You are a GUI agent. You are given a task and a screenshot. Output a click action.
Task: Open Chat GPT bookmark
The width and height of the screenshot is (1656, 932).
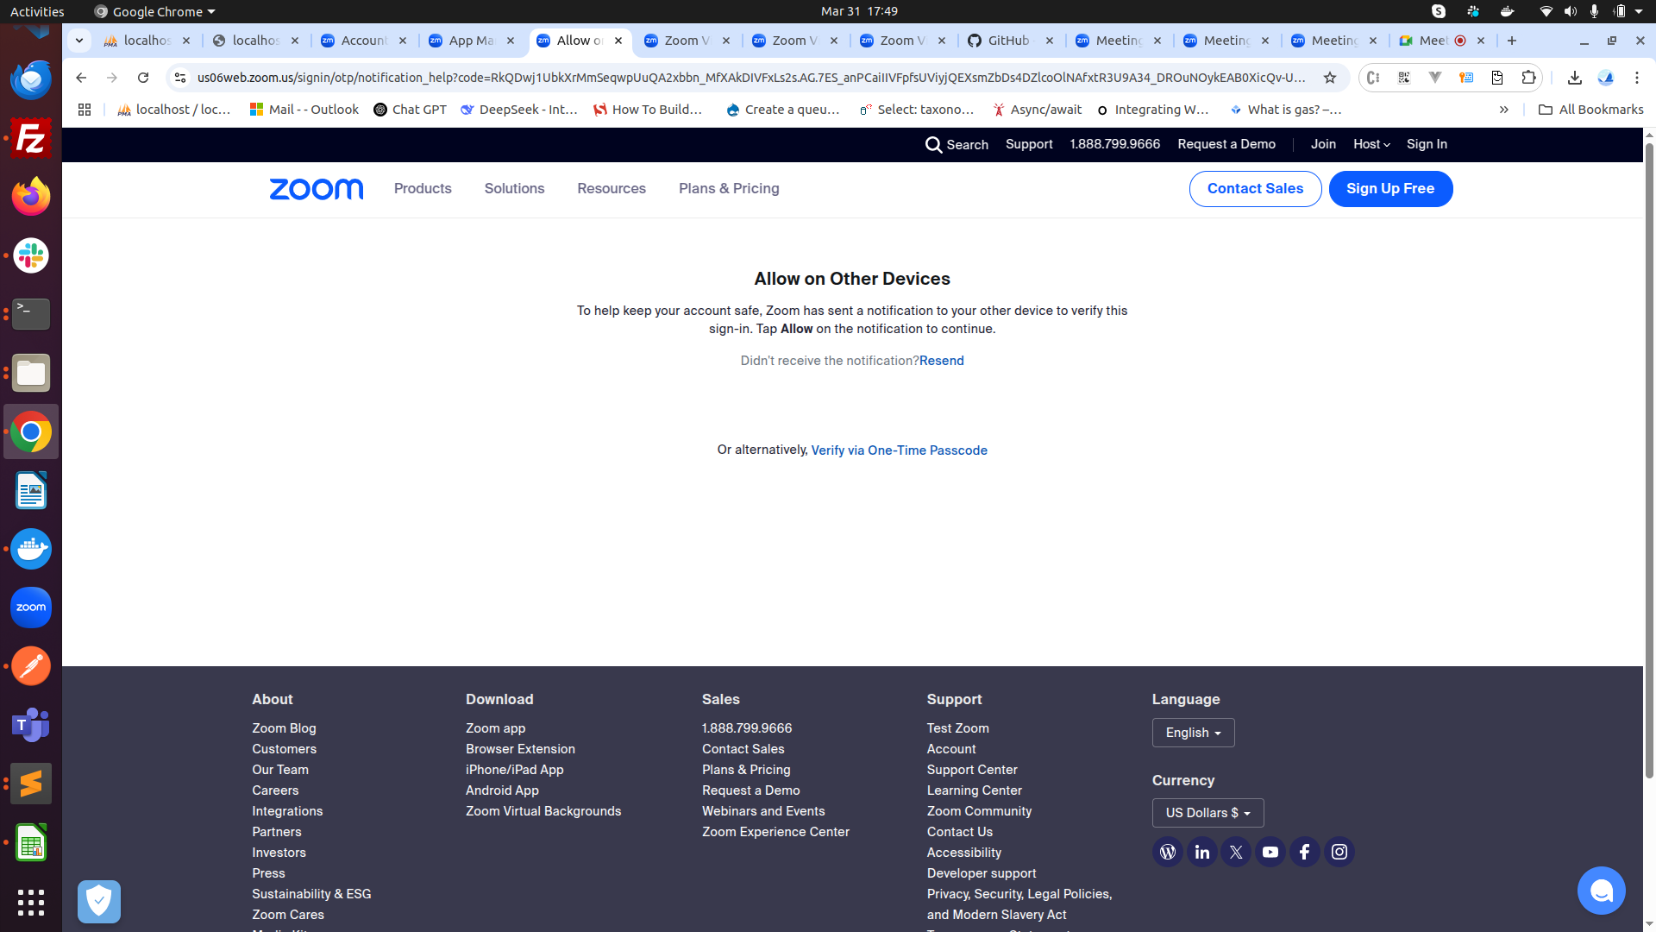point(410,110)
